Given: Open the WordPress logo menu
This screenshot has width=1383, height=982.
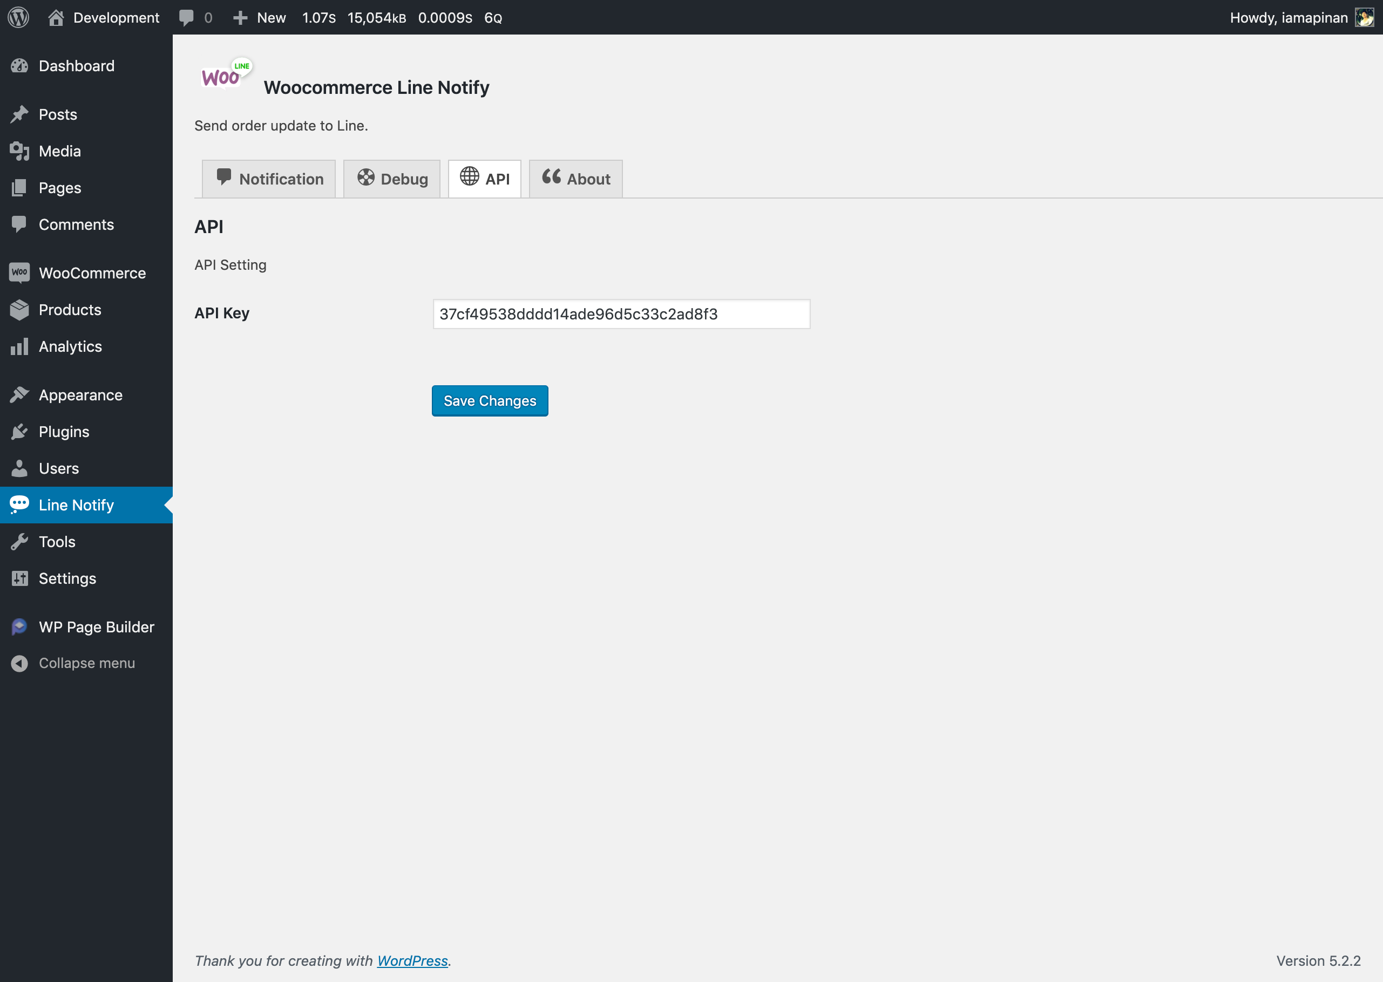Looking at the screenshot, I should tap(18, 17).
